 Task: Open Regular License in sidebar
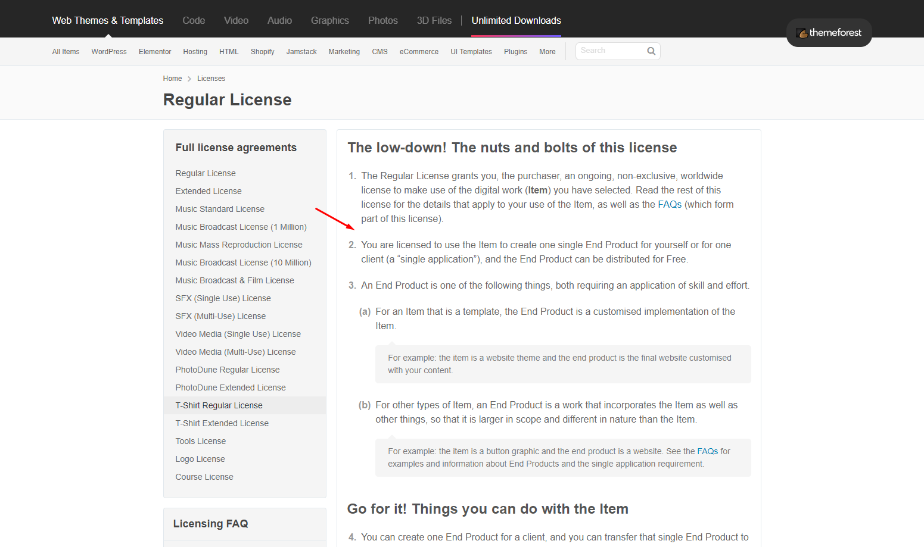point(206,173)
